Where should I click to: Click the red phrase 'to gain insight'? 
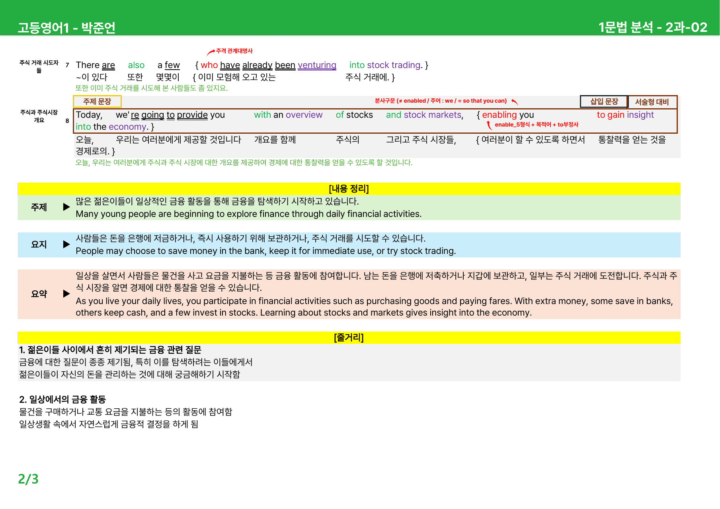coord(625,115)
